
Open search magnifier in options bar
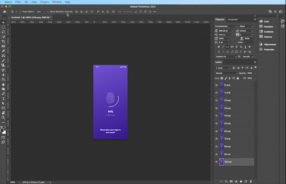click(275, 12)
